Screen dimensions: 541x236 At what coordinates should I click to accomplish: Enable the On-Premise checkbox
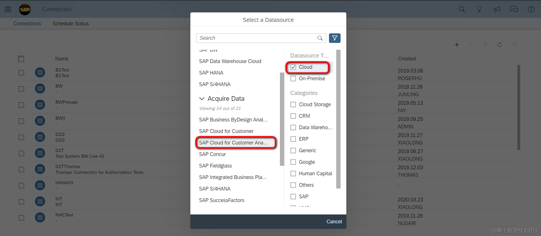click(x=293, y=79)
